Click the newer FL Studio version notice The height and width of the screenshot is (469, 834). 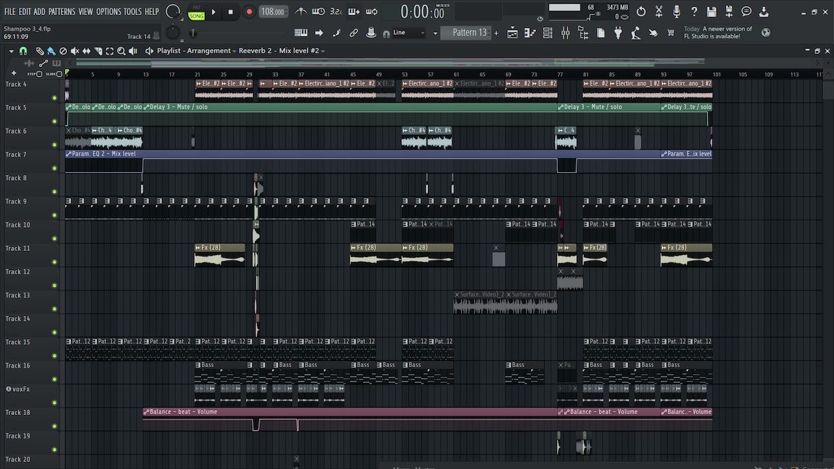click(718, 32)
